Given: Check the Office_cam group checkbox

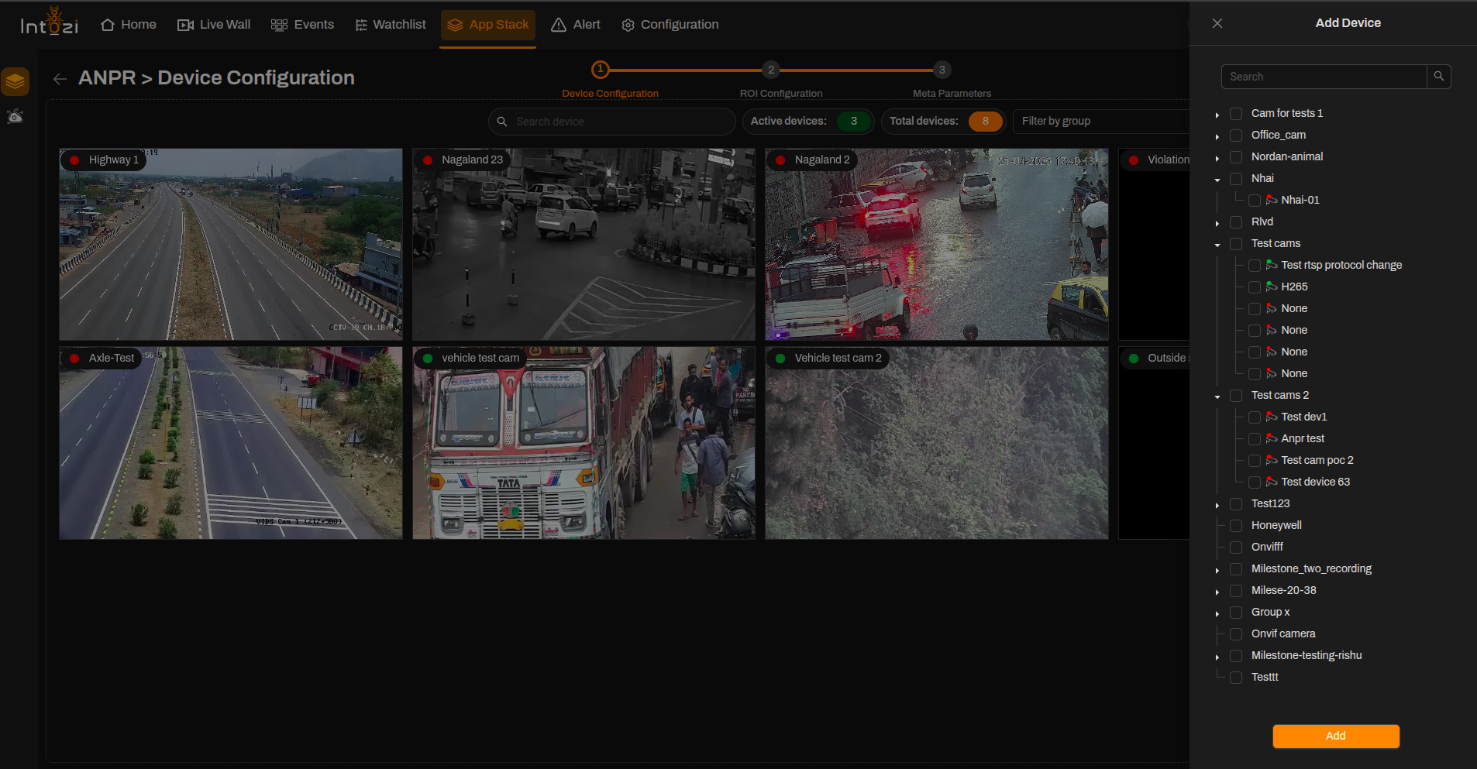Looking at the screenshot, I should coord(1236,136).
